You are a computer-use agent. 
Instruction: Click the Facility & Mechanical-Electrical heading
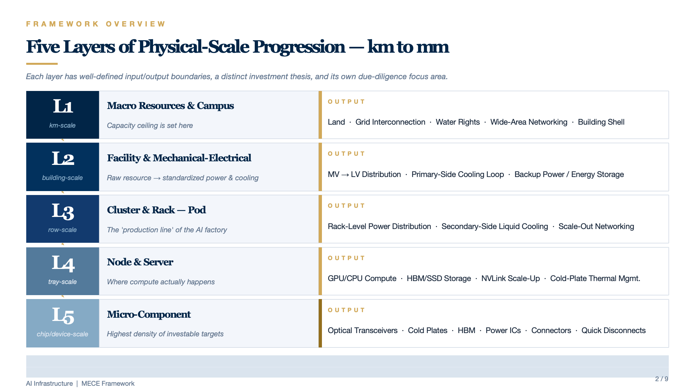tap(179, 158)
